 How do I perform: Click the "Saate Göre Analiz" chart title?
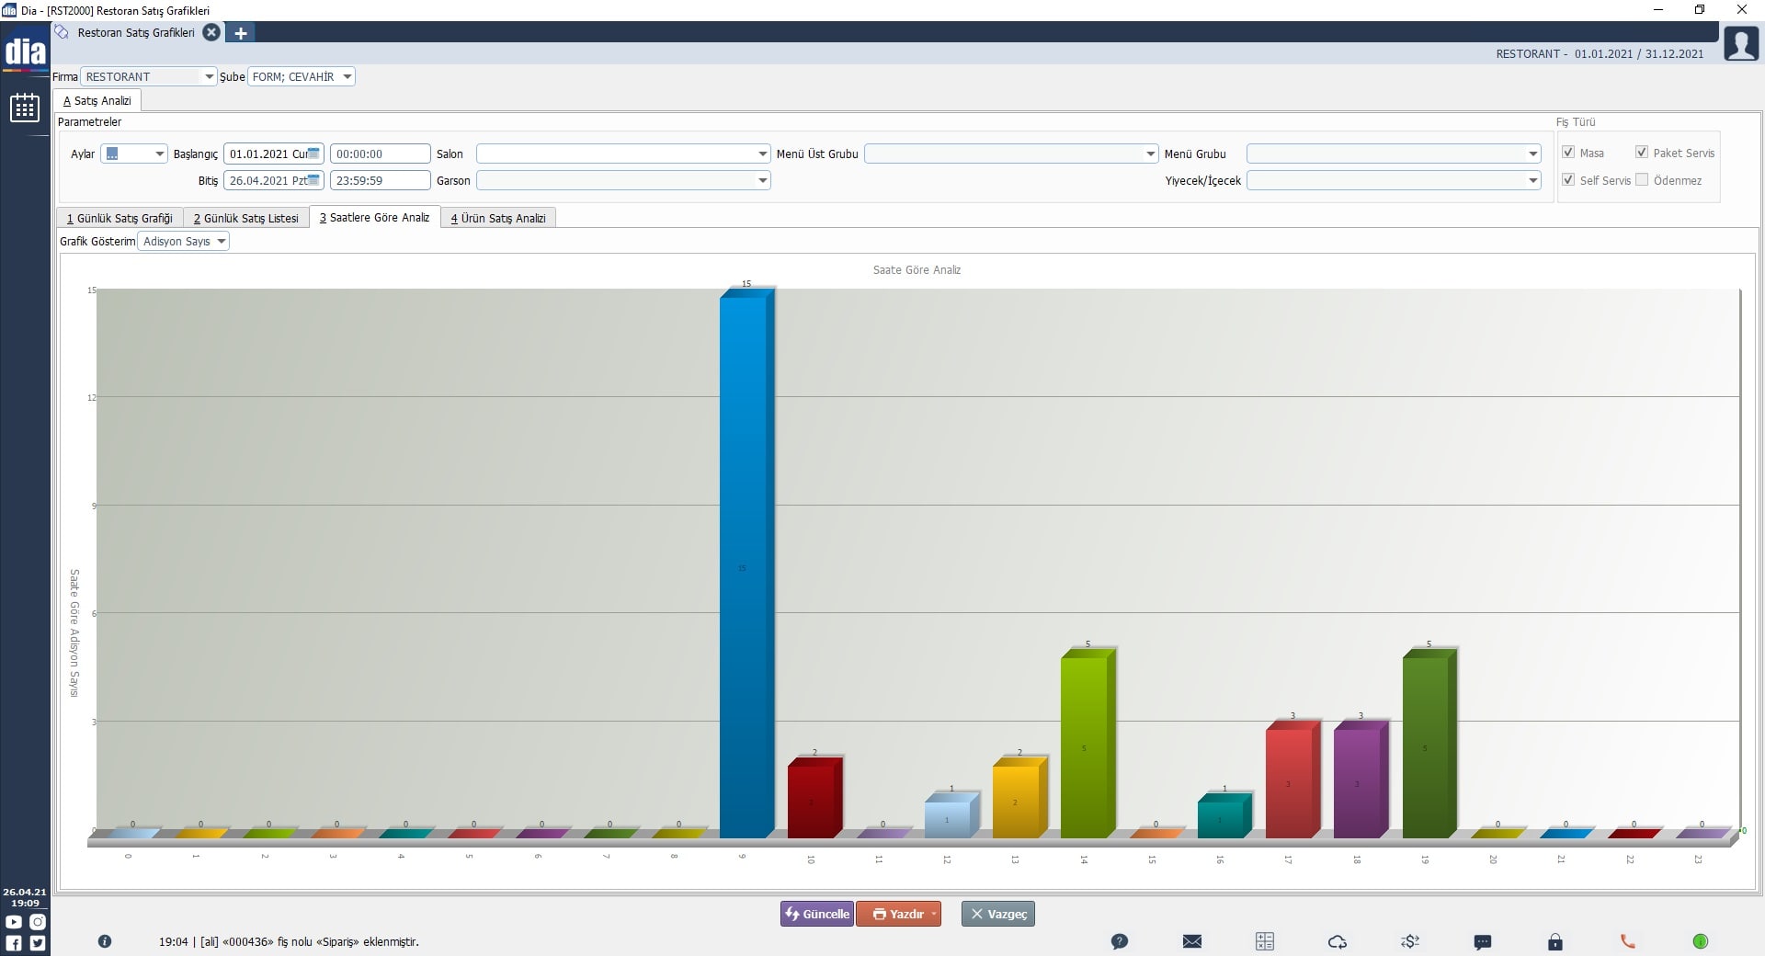(x=917, y=270)
